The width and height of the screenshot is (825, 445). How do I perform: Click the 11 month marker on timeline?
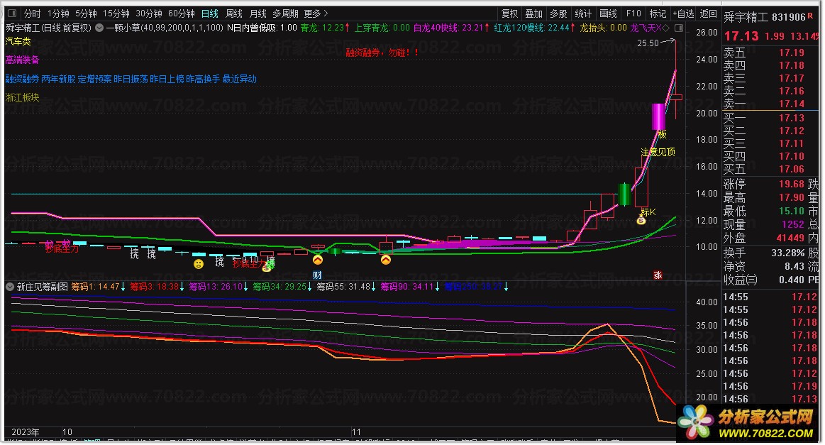click(x=356, y=432)
